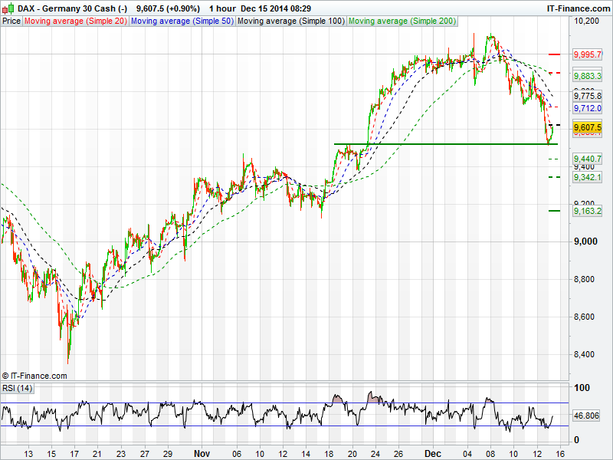The width and height of the screenshot is (613, 460).
Task: Click the green 9,883.3 price level tag
Action: click(587, 77)
